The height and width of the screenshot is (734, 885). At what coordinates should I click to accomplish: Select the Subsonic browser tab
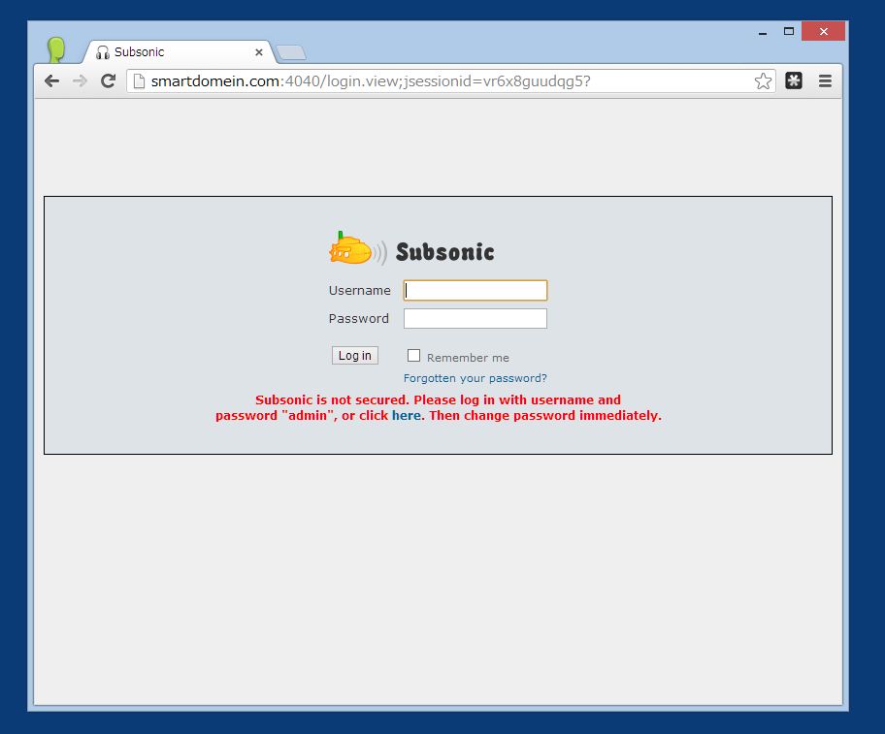tap(178, 51)
